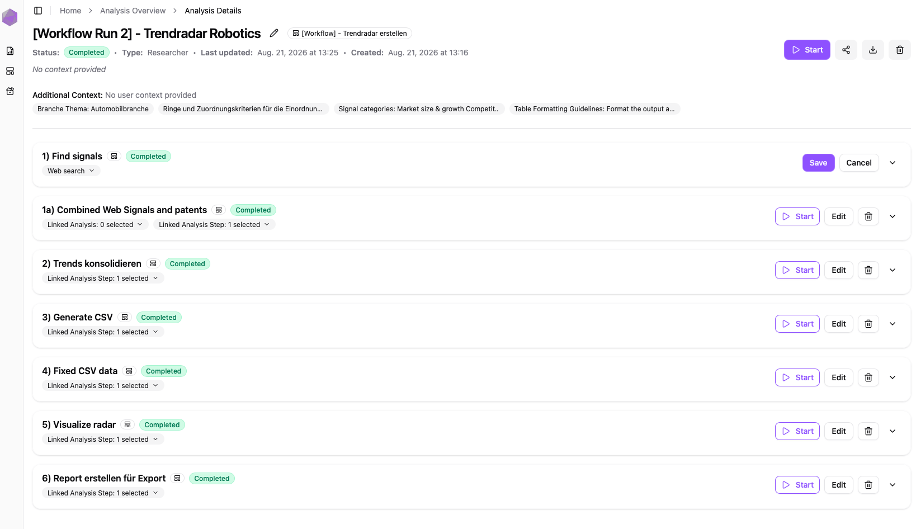The image size is (916, 529).
Task: Edit the Fixed CSV data step
Action: [x=839, y=377]
